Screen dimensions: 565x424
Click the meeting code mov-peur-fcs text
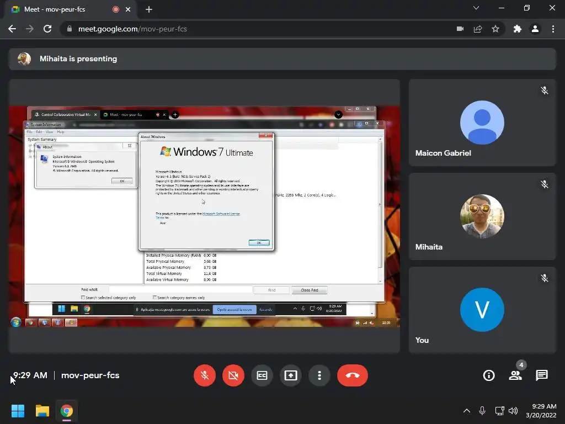[x=90, y=375]
